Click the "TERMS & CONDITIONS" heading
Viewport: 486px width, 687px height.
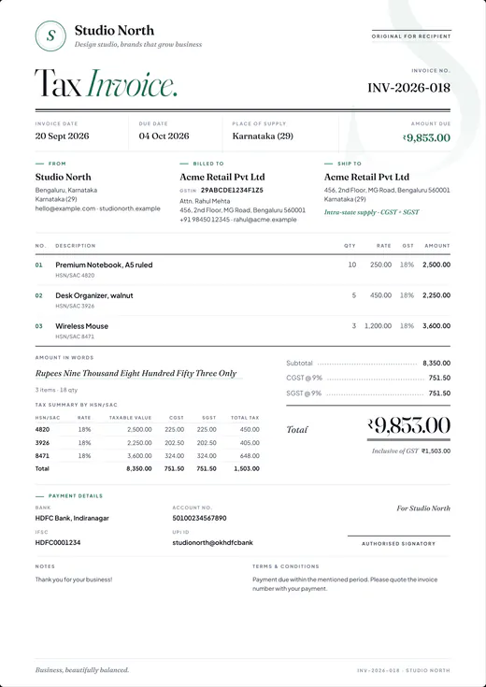(x=286, y=566)
